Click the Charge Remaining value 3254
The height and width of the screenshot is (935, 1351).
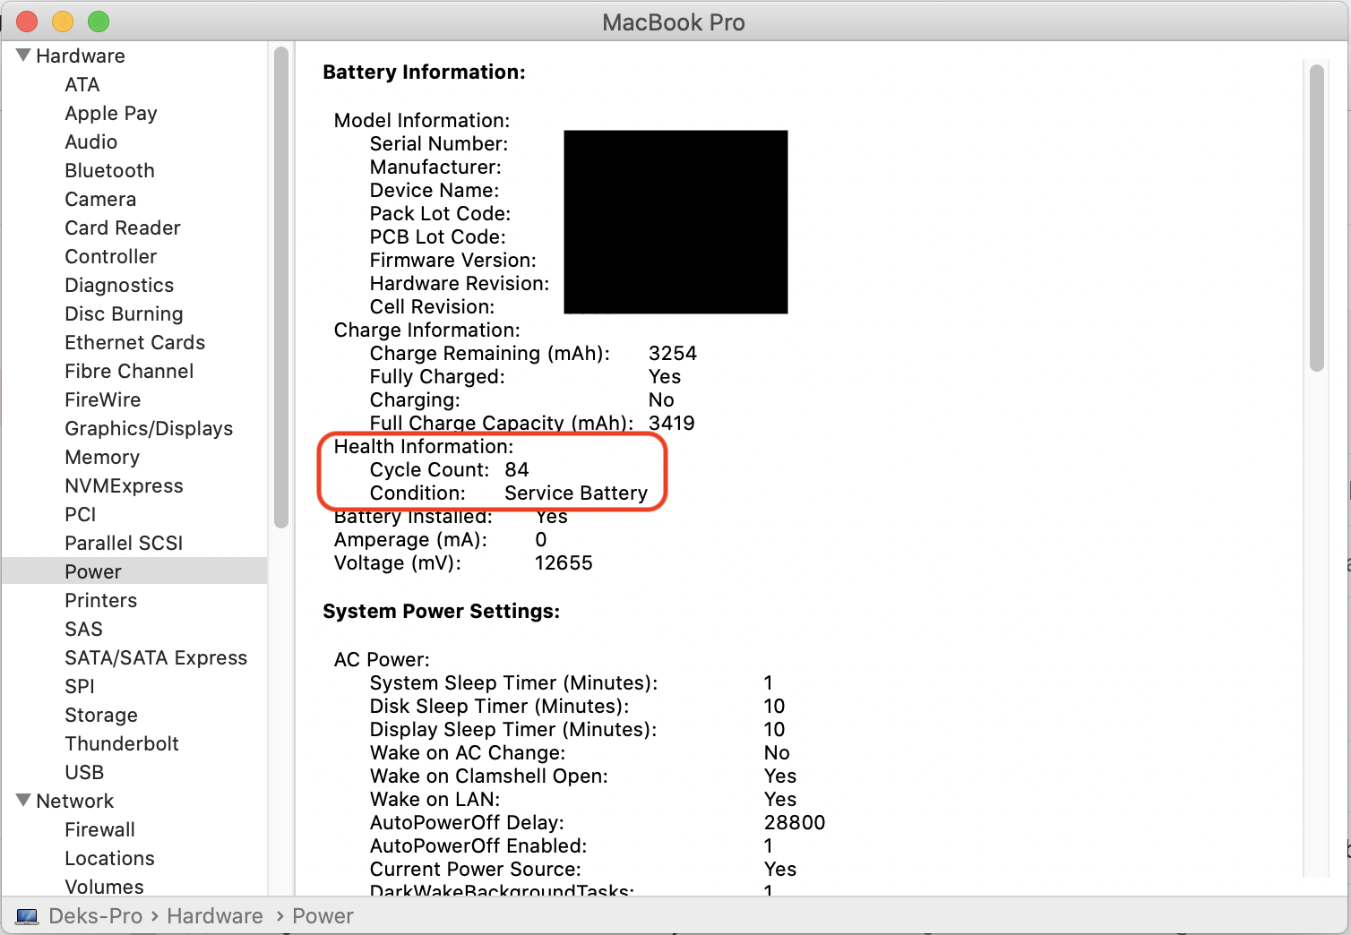[673, 353]
